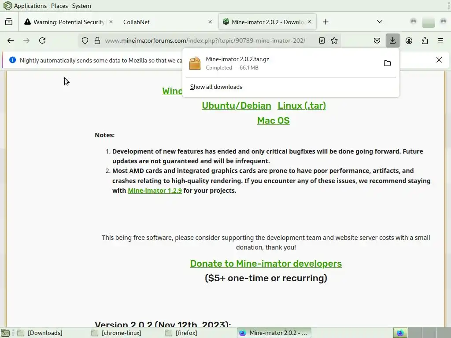Viewport: 451px width, 338px height.
Task: Open the System menu
Action: point(81,6)
